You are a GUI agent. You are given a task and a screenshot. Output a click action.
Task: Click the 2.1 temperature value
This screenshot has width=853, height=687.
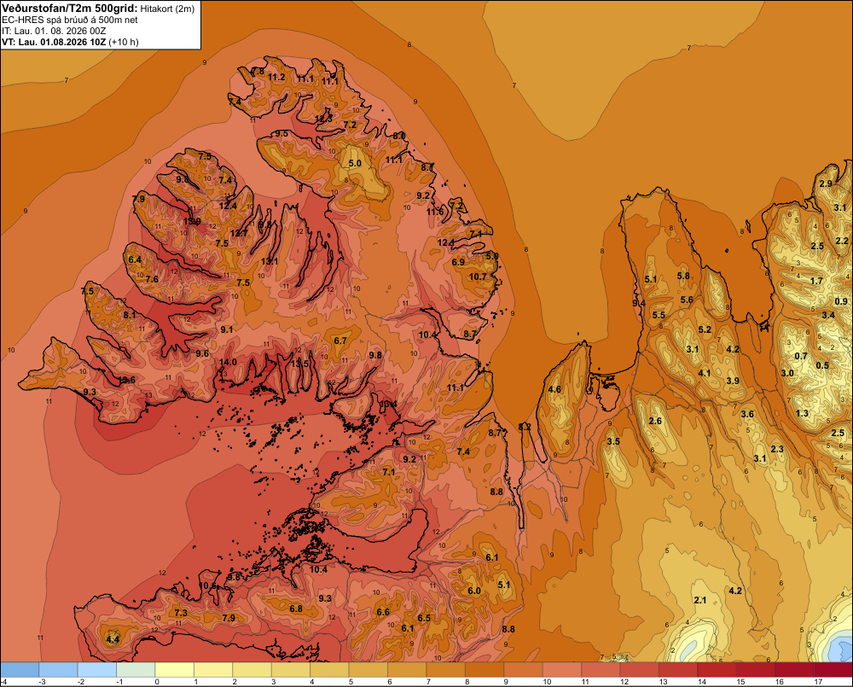point(700,600)
